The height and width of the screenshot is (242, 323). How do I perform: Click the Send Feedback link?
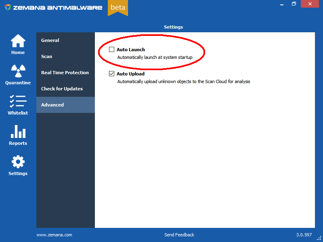[179, 235]
